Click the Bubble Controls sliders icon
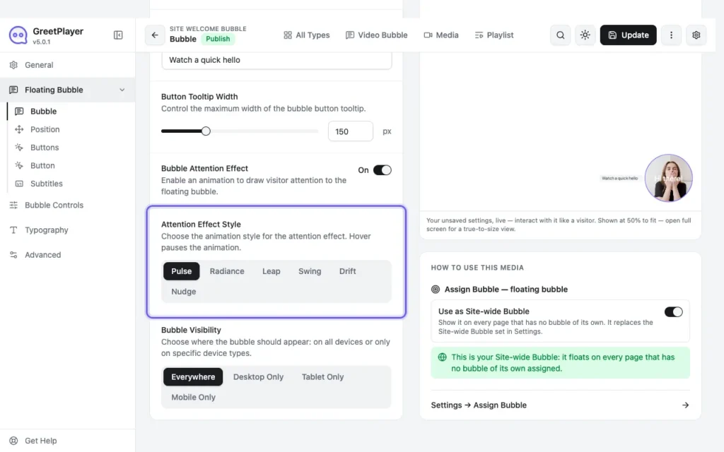This screenshot has height=452, width=724. point(14,206)
